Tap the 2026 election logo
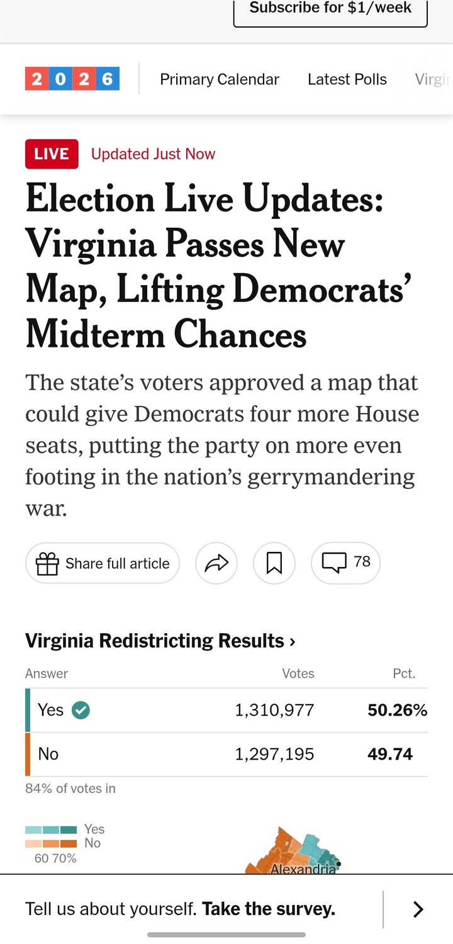Viewport: 453px width, 944px height. [x=72, y=79]
